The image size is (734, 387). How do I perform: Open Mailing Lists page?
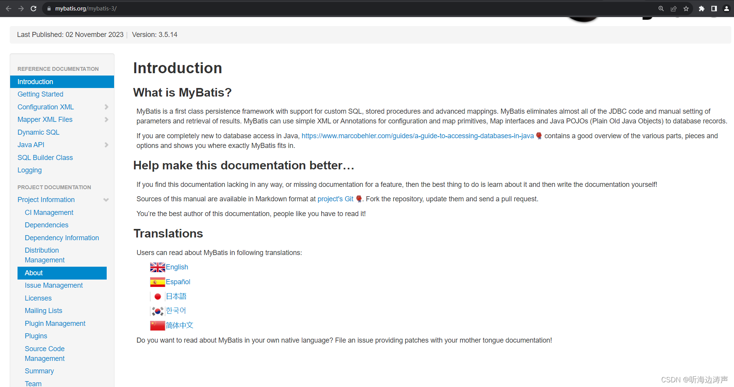click(x=44, y=311)
